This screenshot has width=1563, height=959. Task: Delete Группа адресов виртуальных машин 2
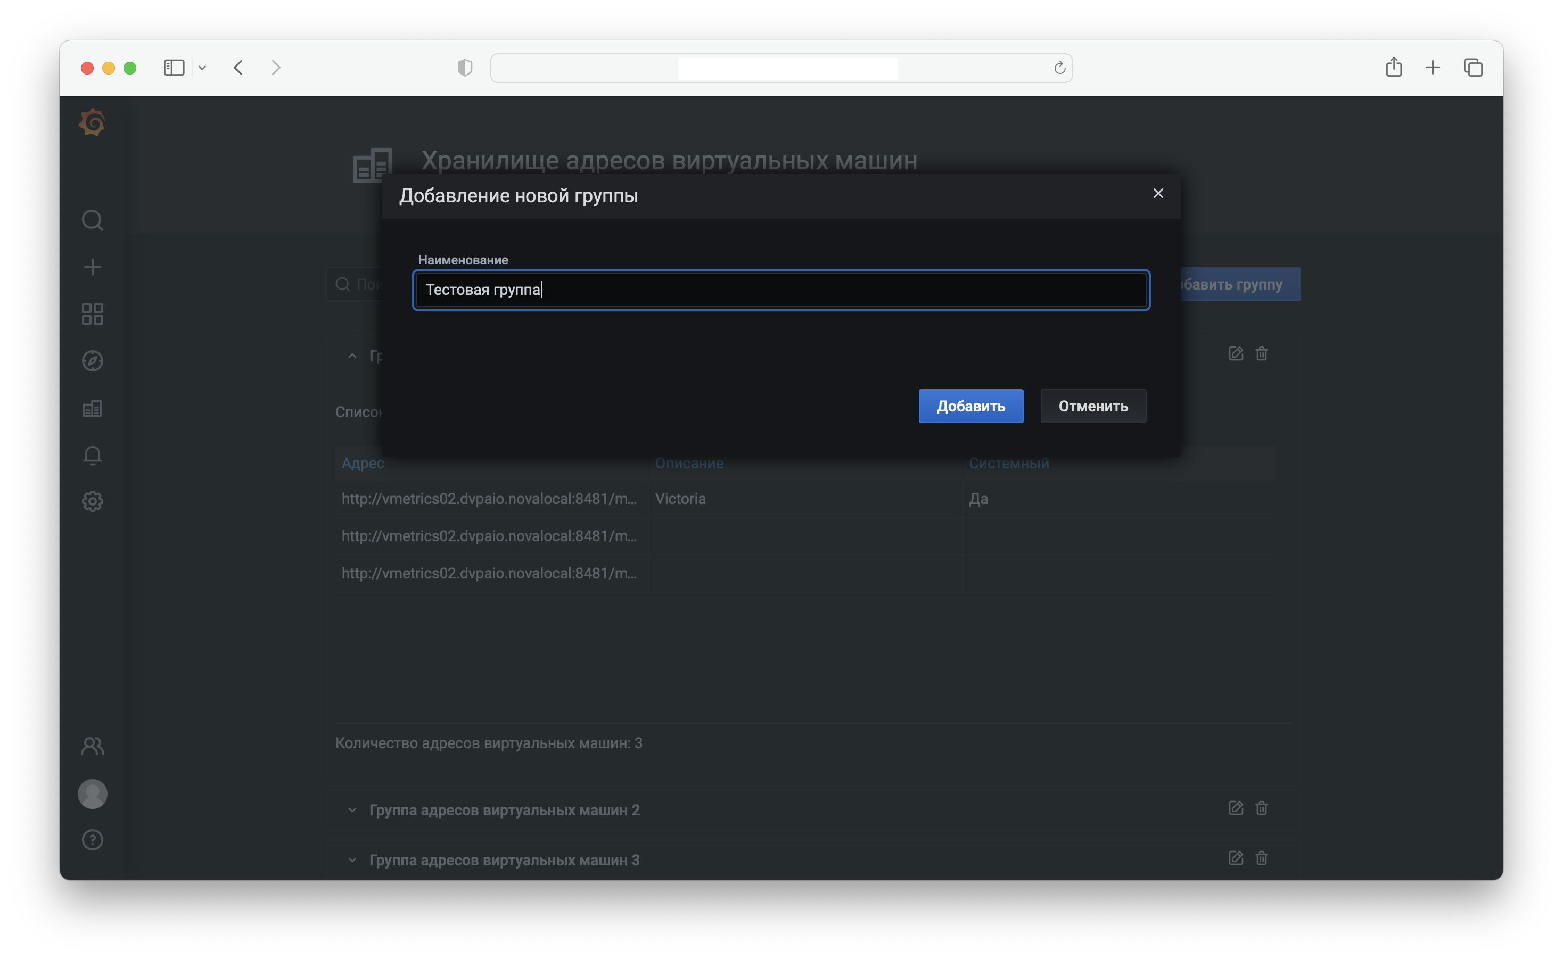tap(1262, 808)
